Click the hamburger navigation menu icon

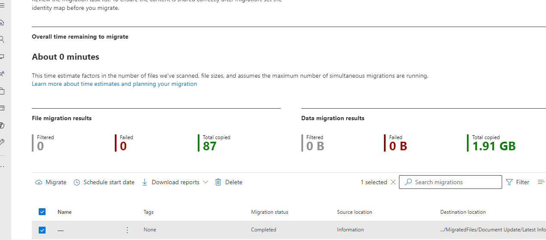click(2, 6)
